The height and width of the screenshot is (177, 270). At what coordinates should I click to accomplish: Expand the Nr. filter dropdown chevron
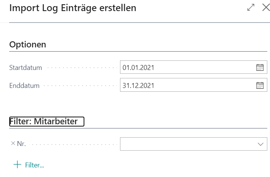[x=260, y=144]
